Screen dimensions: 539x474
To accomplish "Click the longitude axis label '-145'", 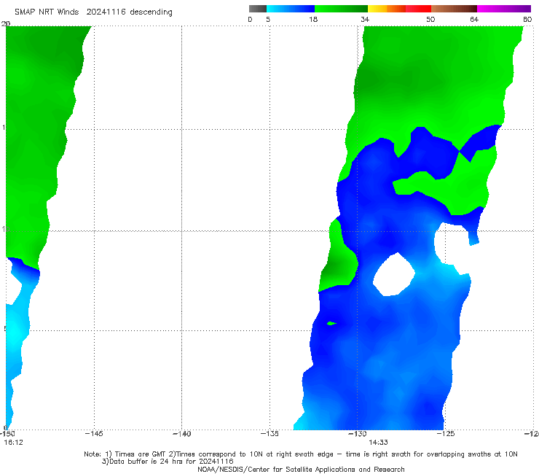I will [94, 434].
